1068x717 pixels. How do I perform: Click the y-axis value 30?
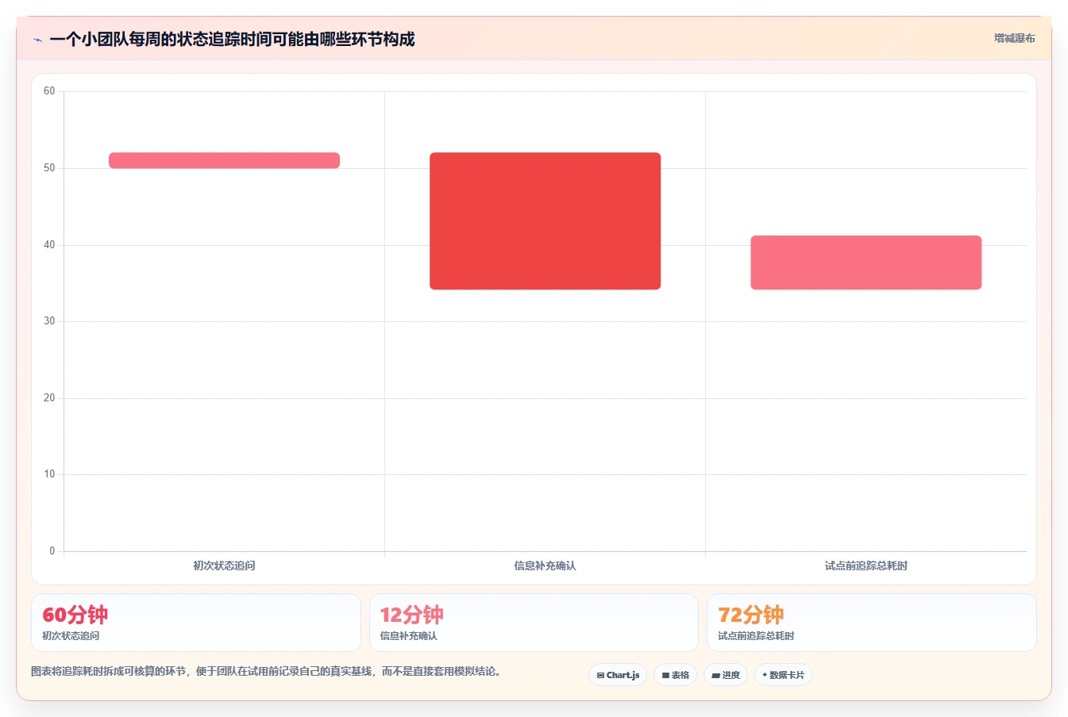[49, 321]
